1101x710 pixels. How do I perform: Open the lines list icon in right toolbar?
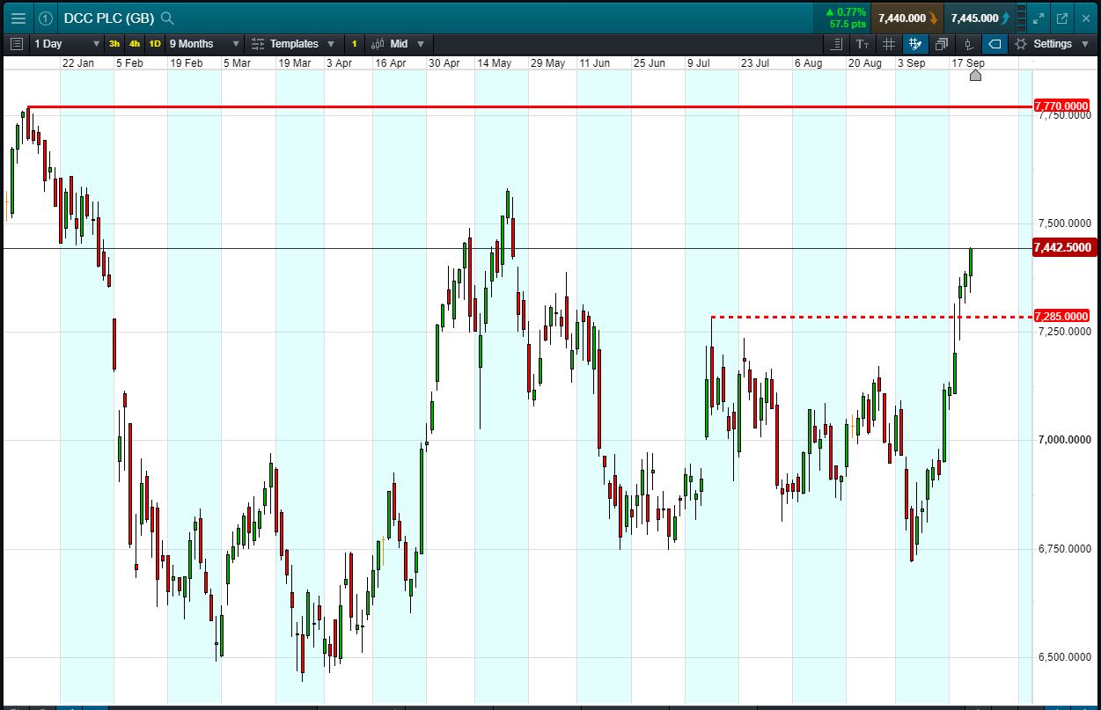(x=837, y=43)
